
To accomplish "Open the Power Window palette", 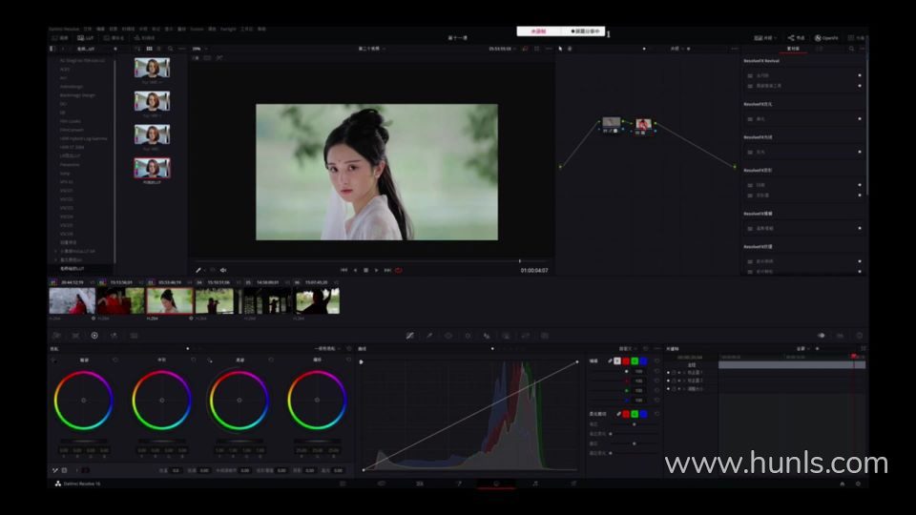I will point(448,336).
